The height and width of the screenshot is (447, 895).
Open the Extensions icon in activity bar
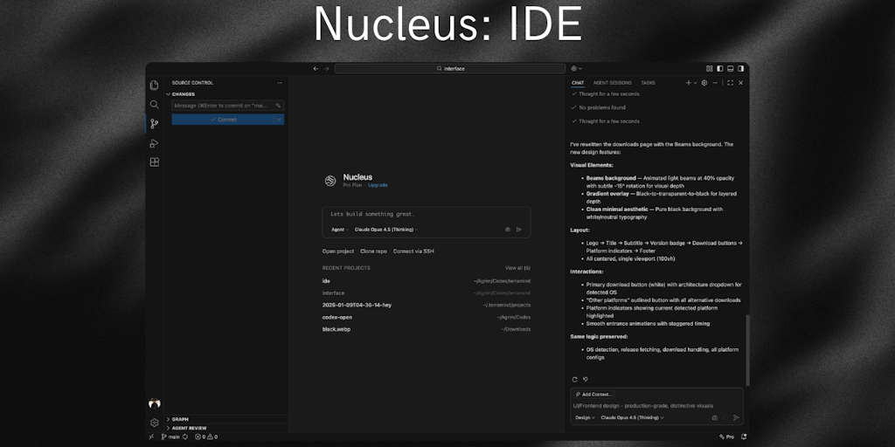click(155, 162)
